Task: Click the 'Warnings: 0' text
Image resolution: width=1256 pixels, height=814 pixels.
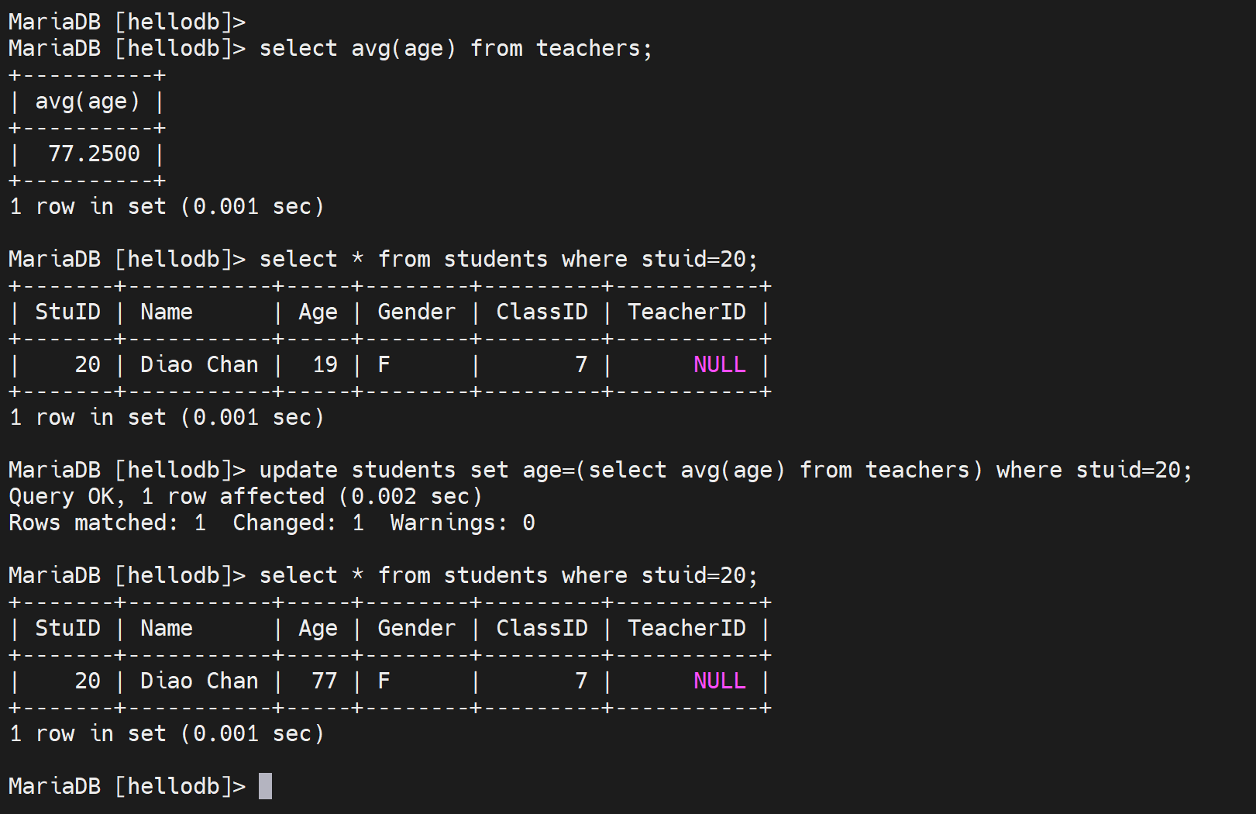Action: pyautogui.click(x=462, y=523)
